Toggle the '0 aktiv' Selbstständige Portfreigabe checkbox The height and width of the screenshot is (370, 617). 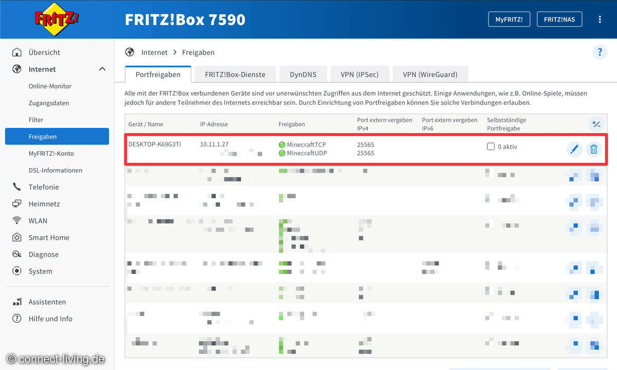[491, 146]
